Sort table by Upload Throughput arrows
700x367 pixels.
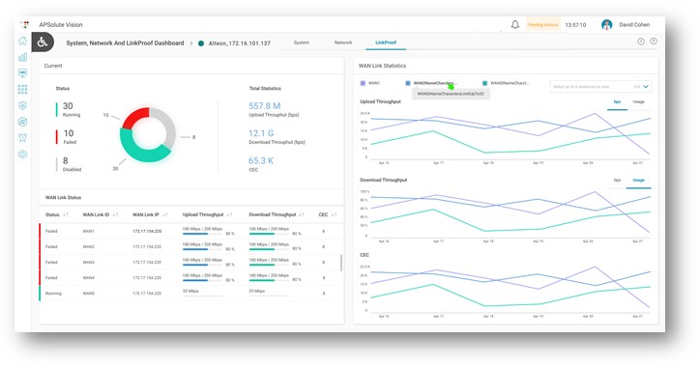coord(229,215)
